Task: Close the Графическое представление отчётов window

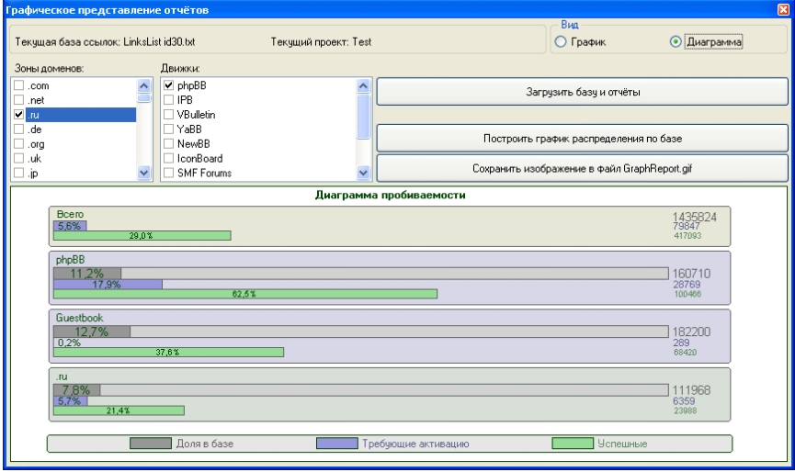Action: tap(783, 9)
